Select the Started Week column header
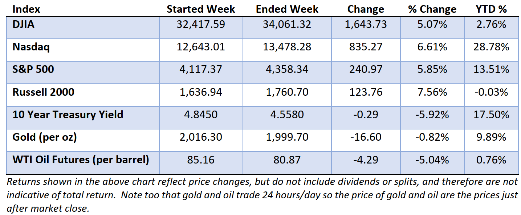Image resolution: width=521 pixels, height=215 pixels. (x=201, y=9)
